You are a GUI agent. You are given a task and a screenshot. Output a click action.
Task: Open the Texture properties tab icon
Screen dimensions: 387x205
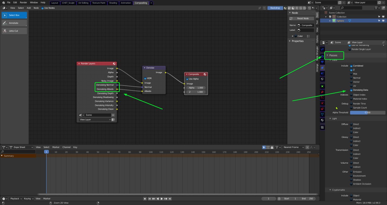pos(322,128)
